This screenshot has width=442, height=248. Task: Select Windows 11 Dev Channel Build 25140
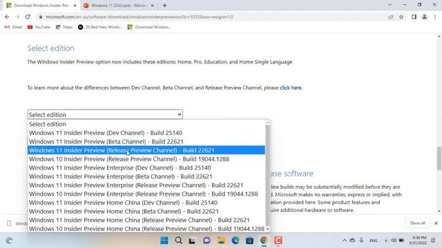tap(146, 133)
